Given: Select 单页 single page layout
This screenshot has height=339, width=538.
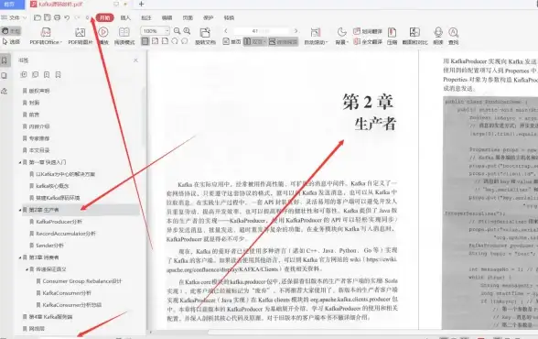Looking at the screenshot, I should coord(232,41).
